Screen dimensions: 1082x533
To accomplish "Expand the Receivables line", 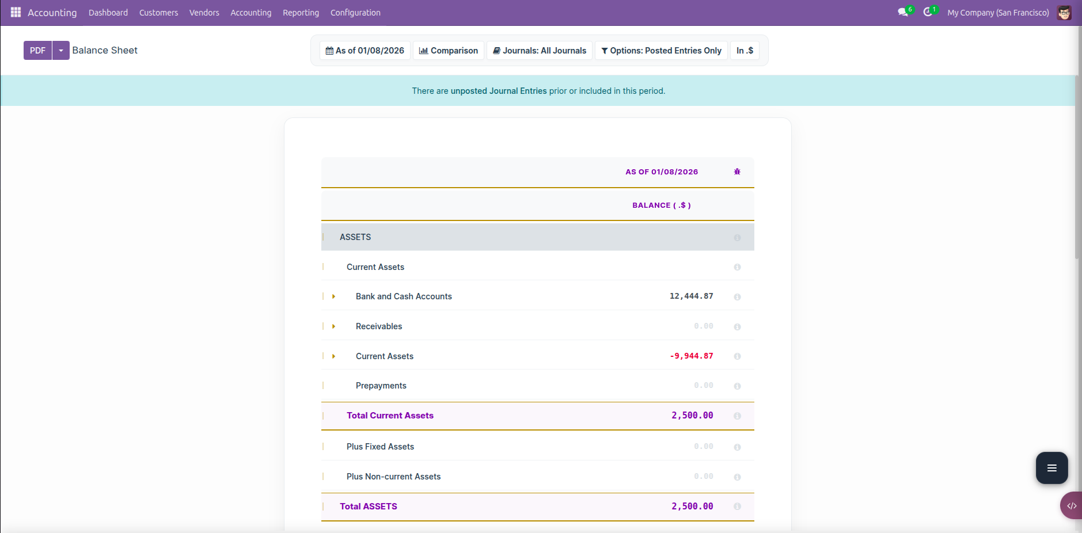I will (333, 326).
